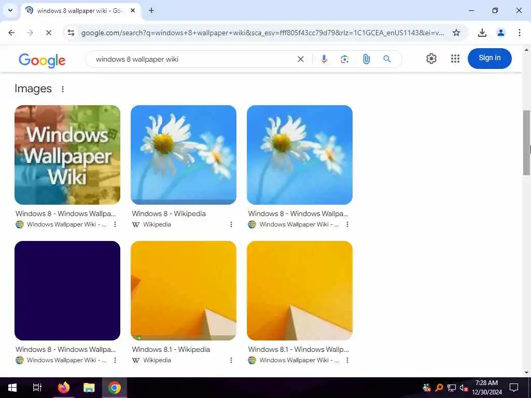
Task: Start voice search with microphone
Action: (x=324, y=59)
